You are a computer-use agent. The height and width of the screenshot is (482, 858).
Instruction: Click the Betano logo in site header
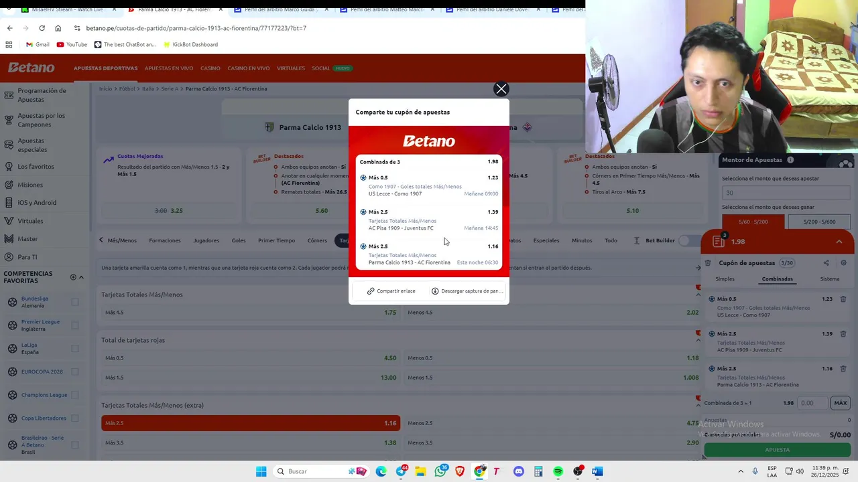pos(31,68)
